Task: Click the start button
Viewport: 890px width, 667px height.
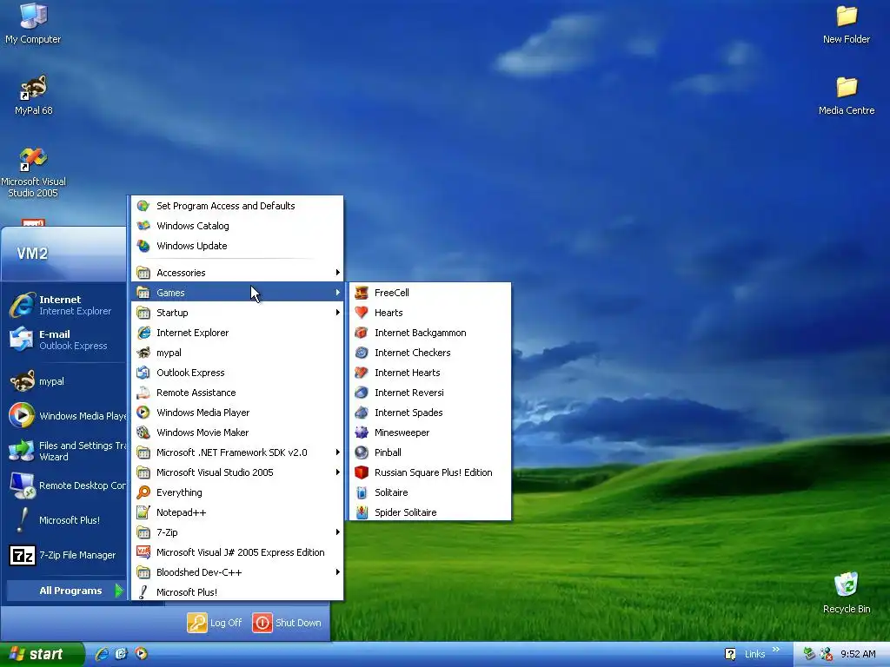Action: point(42,654)
